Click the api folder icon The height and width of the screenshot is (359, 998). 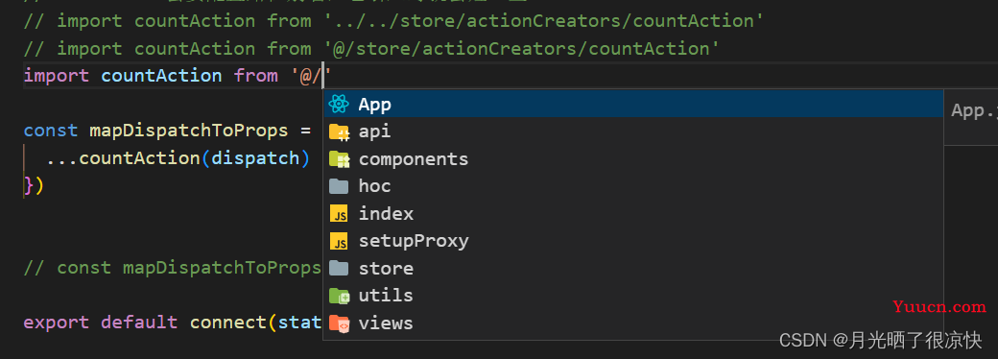340,132
